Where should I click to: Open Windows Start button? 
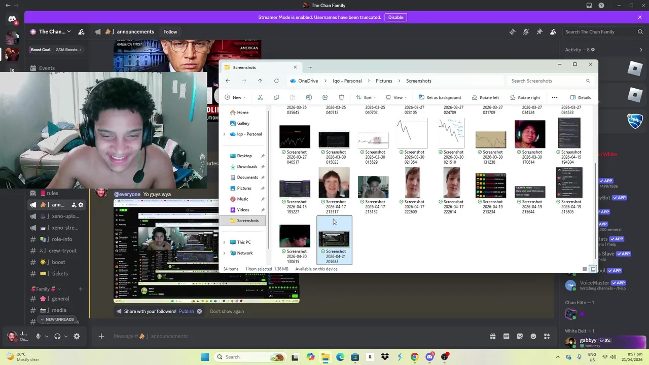click(x=205, y=357)
